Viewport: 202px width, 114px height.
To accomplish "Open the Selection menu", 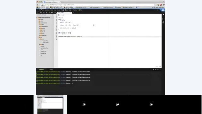I will [x=47, y=10].
